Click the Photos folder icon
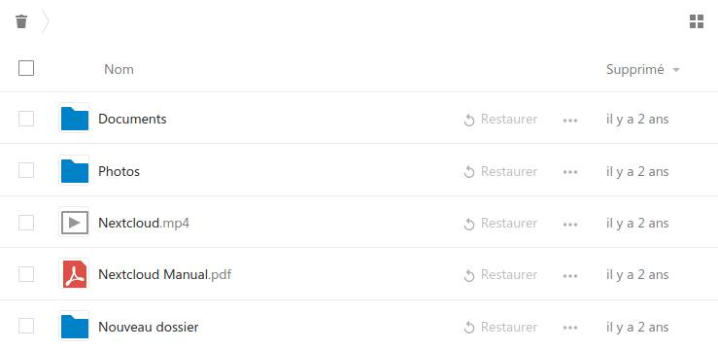This screenshot has width=718, height=350. pyautogui.click(x=74, y=171)
